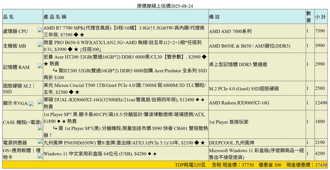This screenshot has width=330, height=170.
Task: Select the 主機板 MB category label
Action: [x=14, y=46]
